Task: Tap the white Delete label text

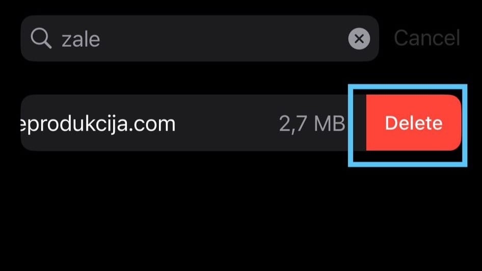Action: (414, 123)
